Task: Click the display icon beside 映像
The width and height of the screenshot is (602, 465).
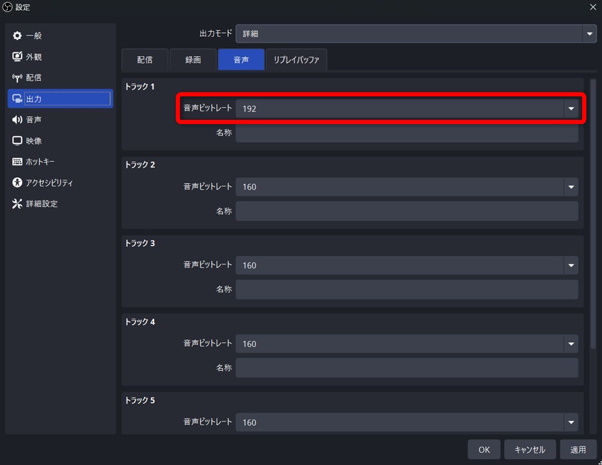Action: coord(17,141)
